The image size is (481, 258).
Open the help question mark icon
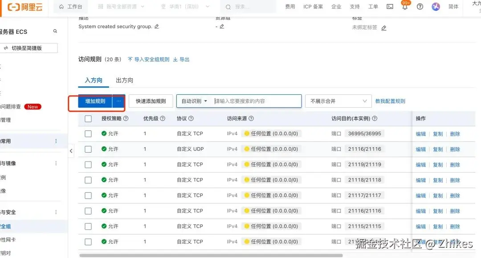[x=420, y=6]
